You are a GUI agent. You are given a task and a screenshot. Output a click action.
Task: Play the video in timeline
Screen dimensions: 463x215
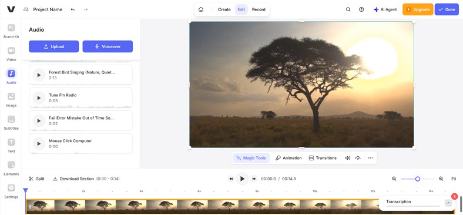click(x=243, y=179)
